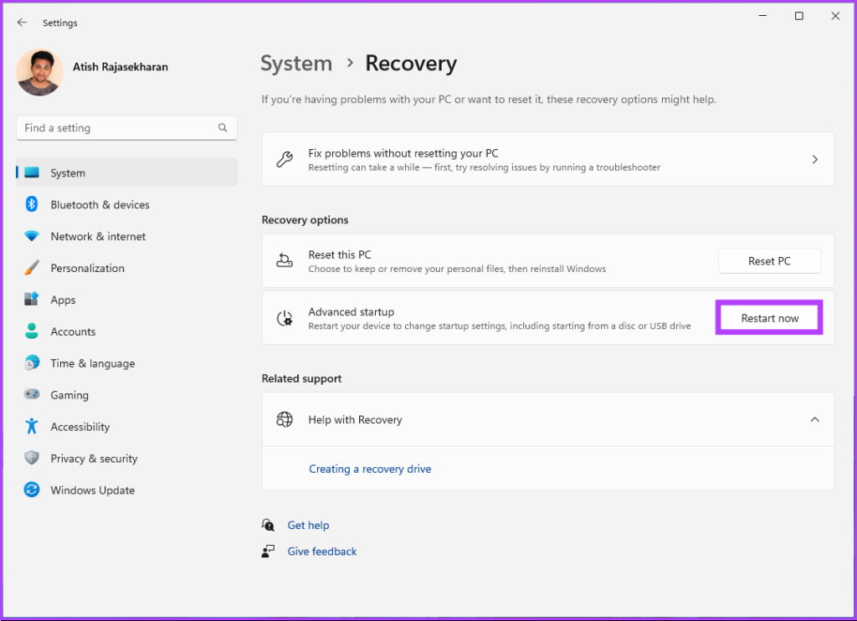Click the Help with Recovery globe icon
Viewport: 857px width, 621px height.
(285, 419)
